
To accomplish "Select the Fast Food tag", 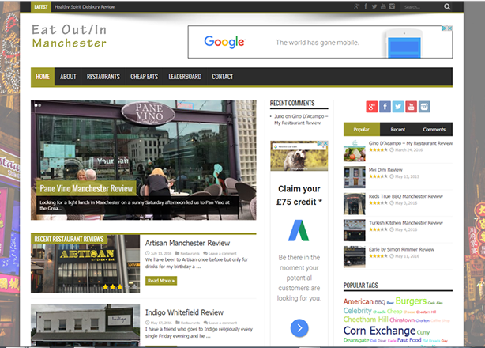I will pyautogui.click(x=409, y=340).
